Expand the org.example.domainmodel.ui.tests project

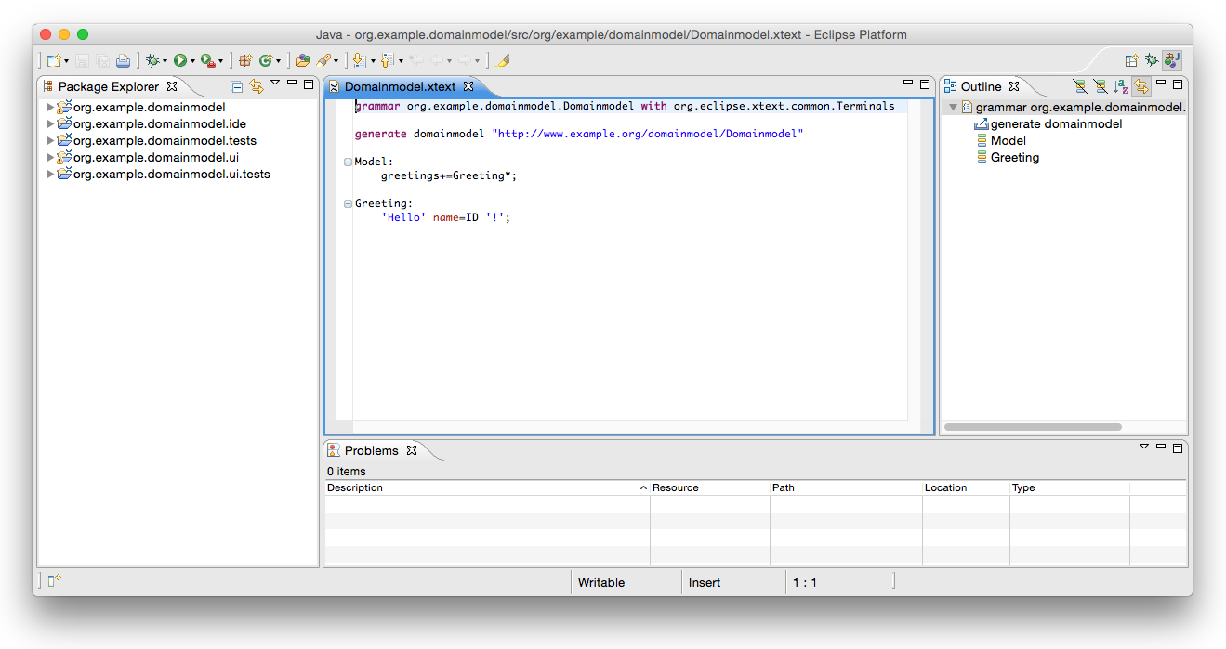point(50,175)
